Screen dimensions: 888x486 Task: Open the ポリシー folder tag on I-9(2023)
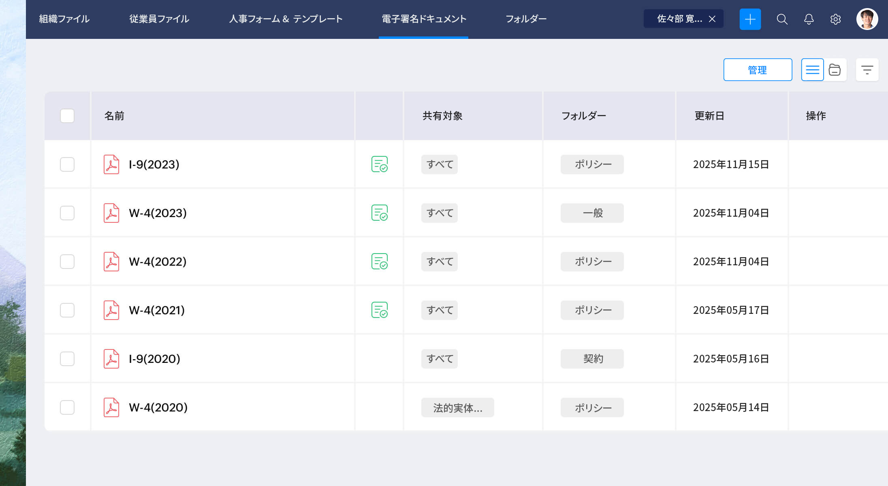click(591, 164)
